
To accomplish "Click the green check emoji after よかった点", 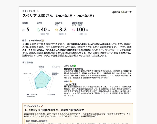I will coord(75,66).
